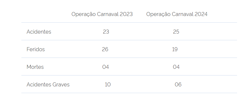Screen dimensions: 252x96
Task: Click the 2023 Mortes value 04
Action: [106, 67]
